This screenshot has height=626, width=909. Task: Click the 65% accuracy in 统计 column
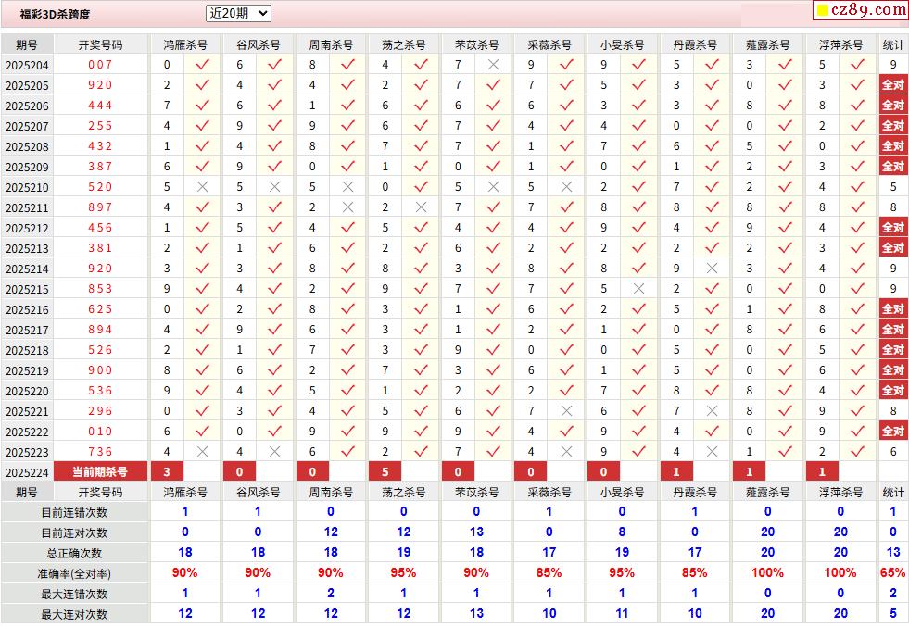892,572
